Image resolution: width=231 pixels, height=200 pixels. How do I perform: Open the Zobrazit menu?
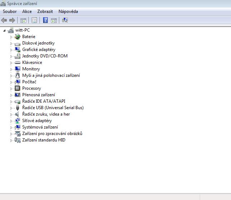(45, 11)
